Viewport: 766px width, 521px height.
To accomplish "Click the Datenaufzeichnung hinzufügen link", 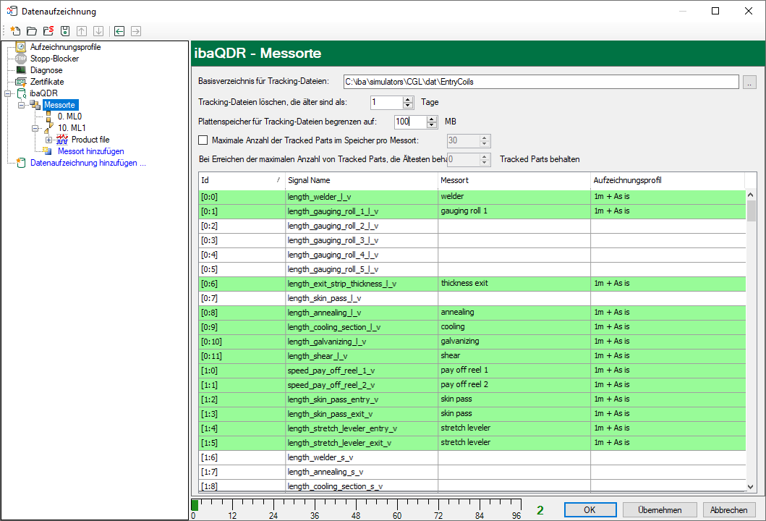I will pyautogui.click(x=88, y=163).
